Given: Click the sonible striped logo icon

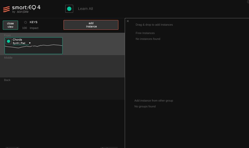Looking at the screenshot, I should [x=6, y=9].
